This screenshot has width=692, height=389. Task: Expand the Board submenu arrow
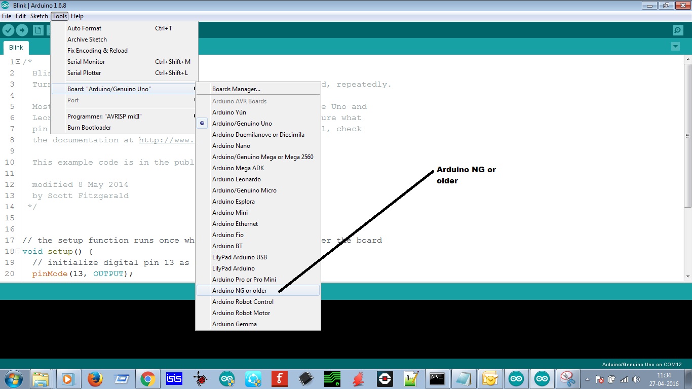point(195,89)
